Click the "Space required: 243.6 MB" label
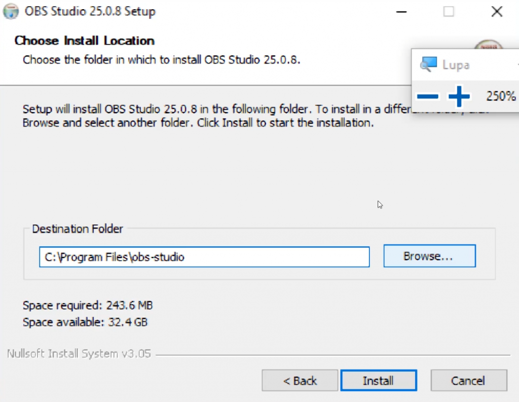 point(88,305)
